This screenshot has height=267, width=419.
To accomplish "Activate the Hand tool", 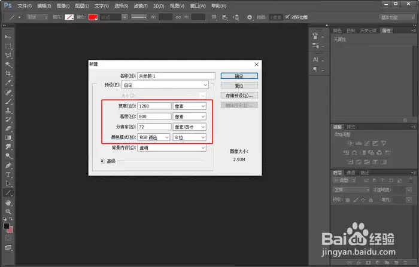I will coord(8,202).
